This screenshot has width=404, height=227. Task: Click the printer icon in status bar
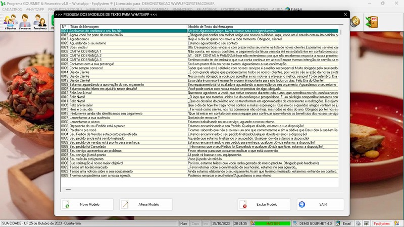358,223
